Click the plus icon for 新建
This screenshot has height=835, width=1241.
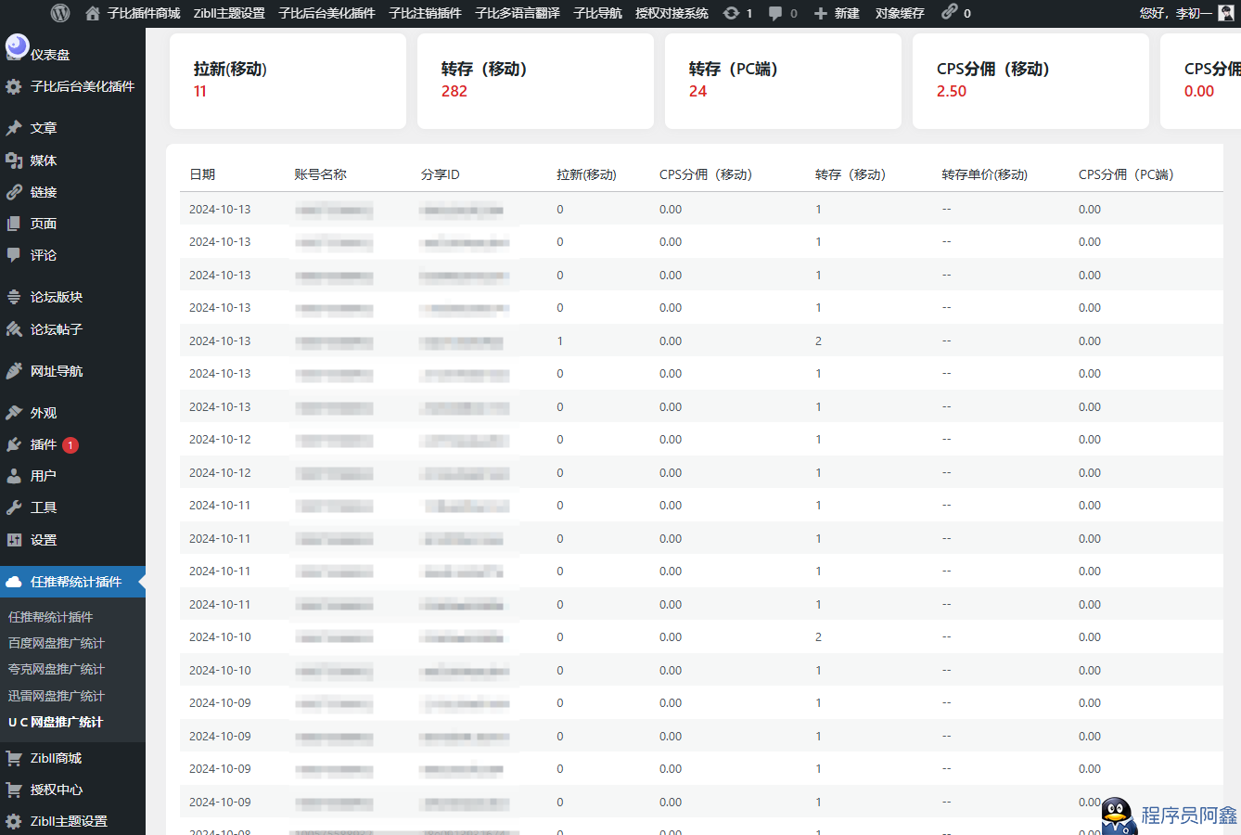click(821, 13)
